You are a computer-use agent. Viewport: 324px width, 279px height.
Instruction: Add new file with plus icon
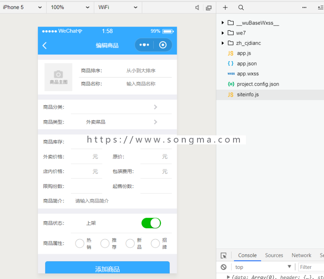225,8
